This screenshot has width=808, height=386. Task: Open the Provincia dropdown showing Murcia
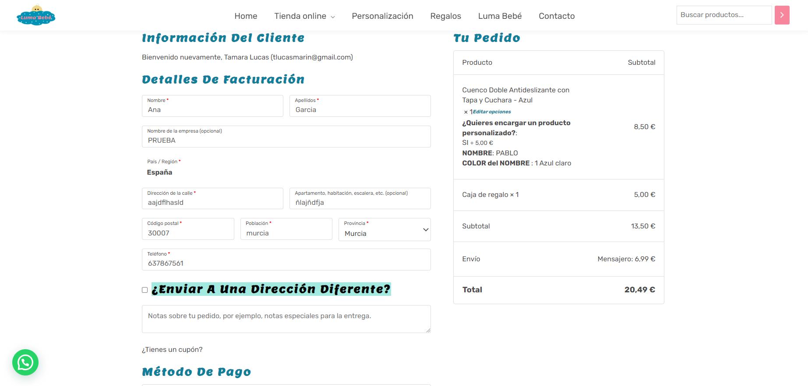point(384,230)
